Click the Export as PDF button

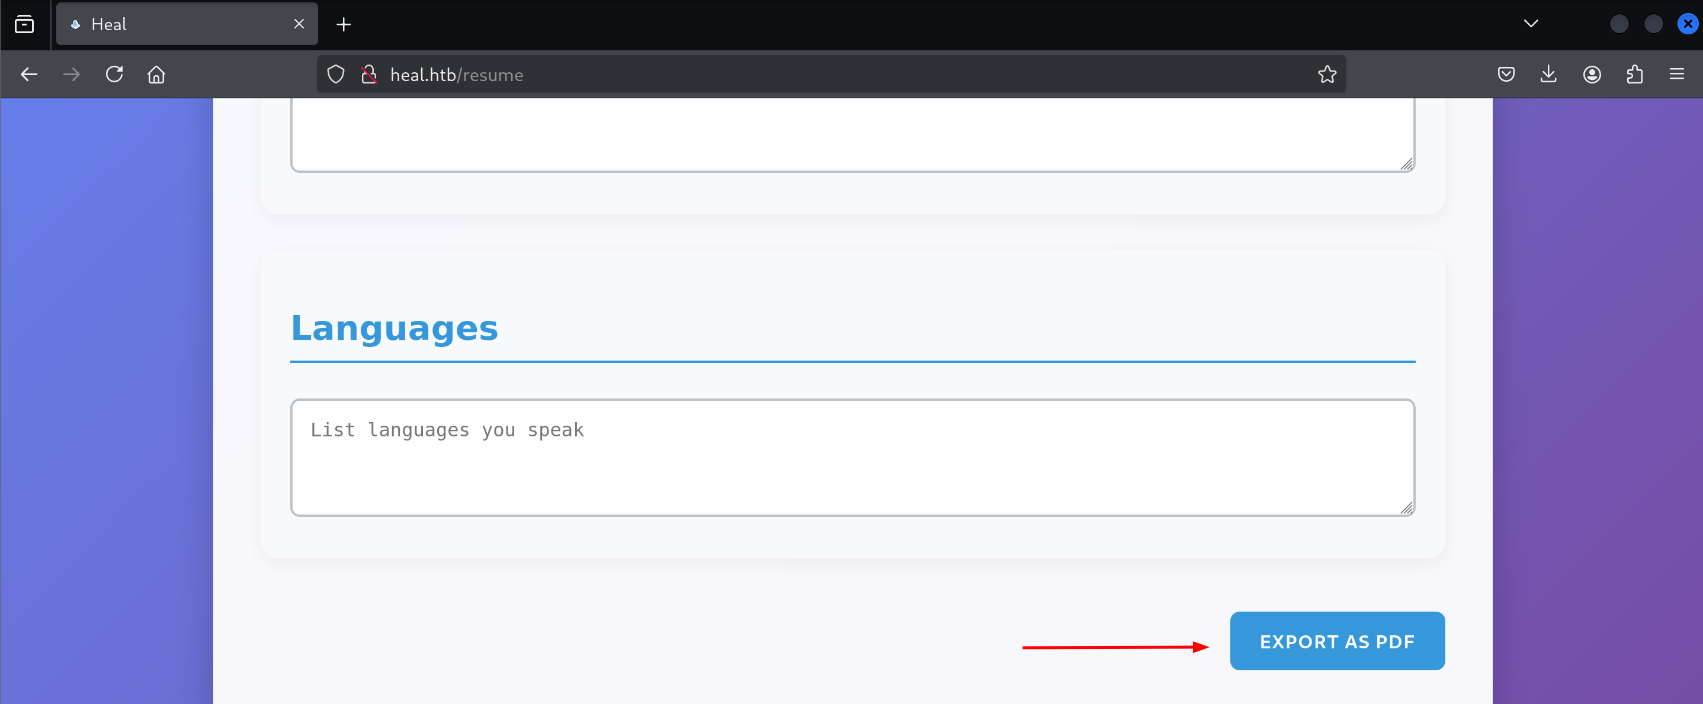point(1337,641)
